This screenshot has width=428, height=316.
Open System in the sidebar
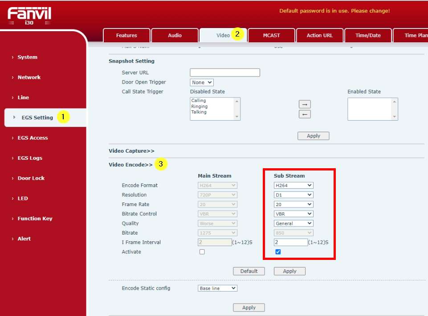coord(27,57)
